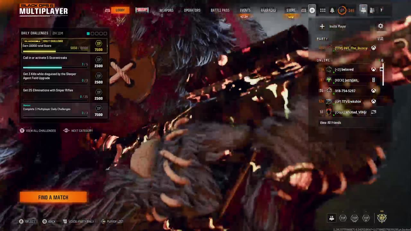This screenshot has width=411, height=231.
Task: Select fourth challenge category page dot
Action: click(x=101, y=33)
